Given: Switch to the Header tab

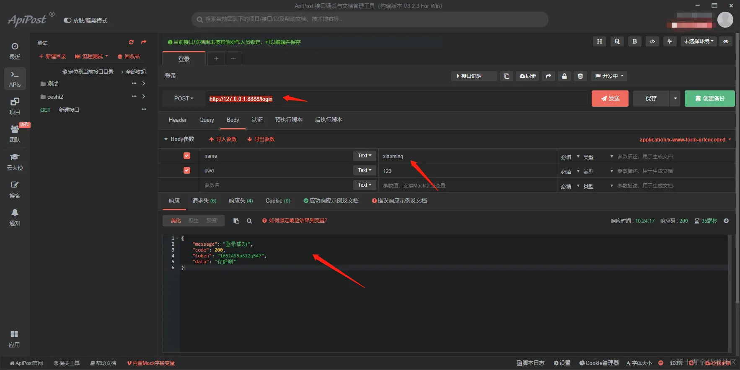Looking at the screenshot, I should (178, 120).
